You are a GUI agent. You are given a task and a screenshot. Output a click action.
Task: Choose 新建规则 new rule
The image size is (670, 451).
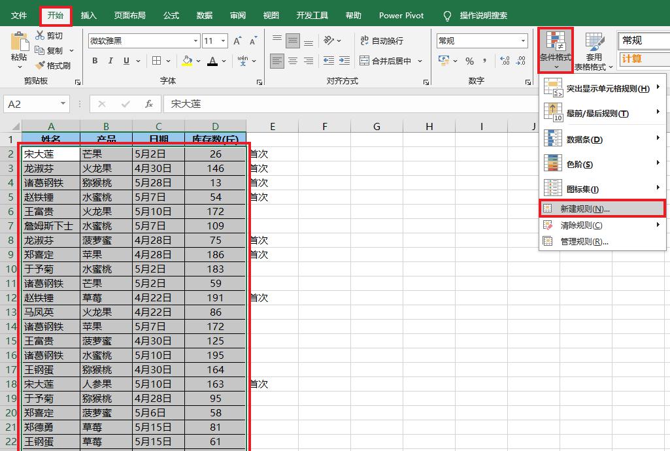602,209
